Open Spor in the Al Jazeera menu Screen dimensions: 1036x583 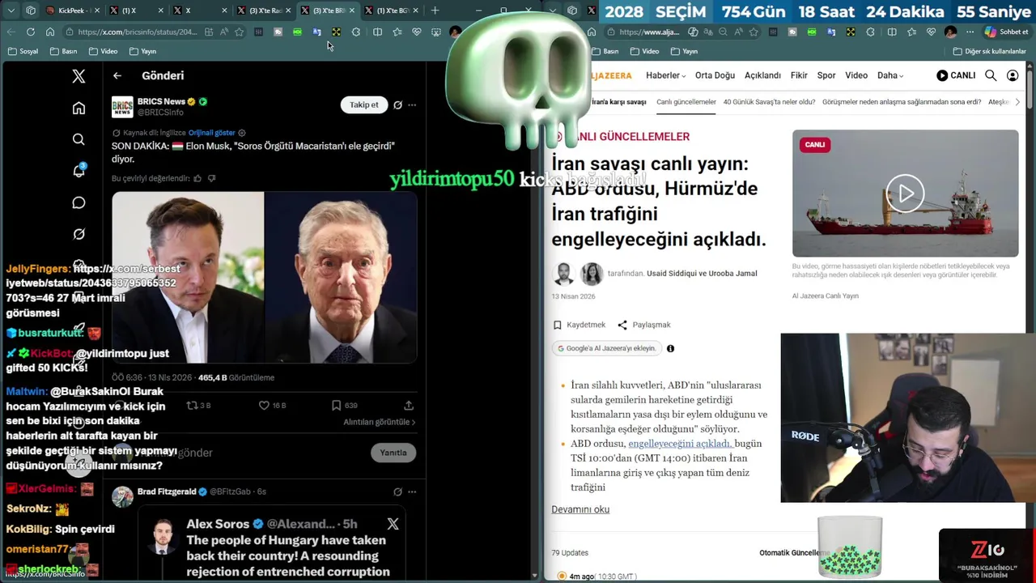pos(826,75)
